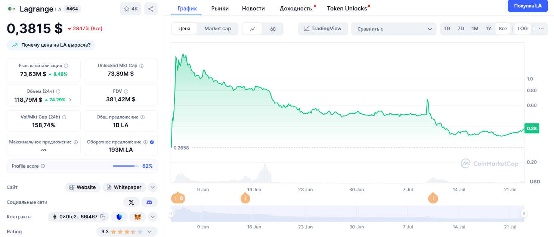Expand more site links chevron
554x237 pixels.
153,187
